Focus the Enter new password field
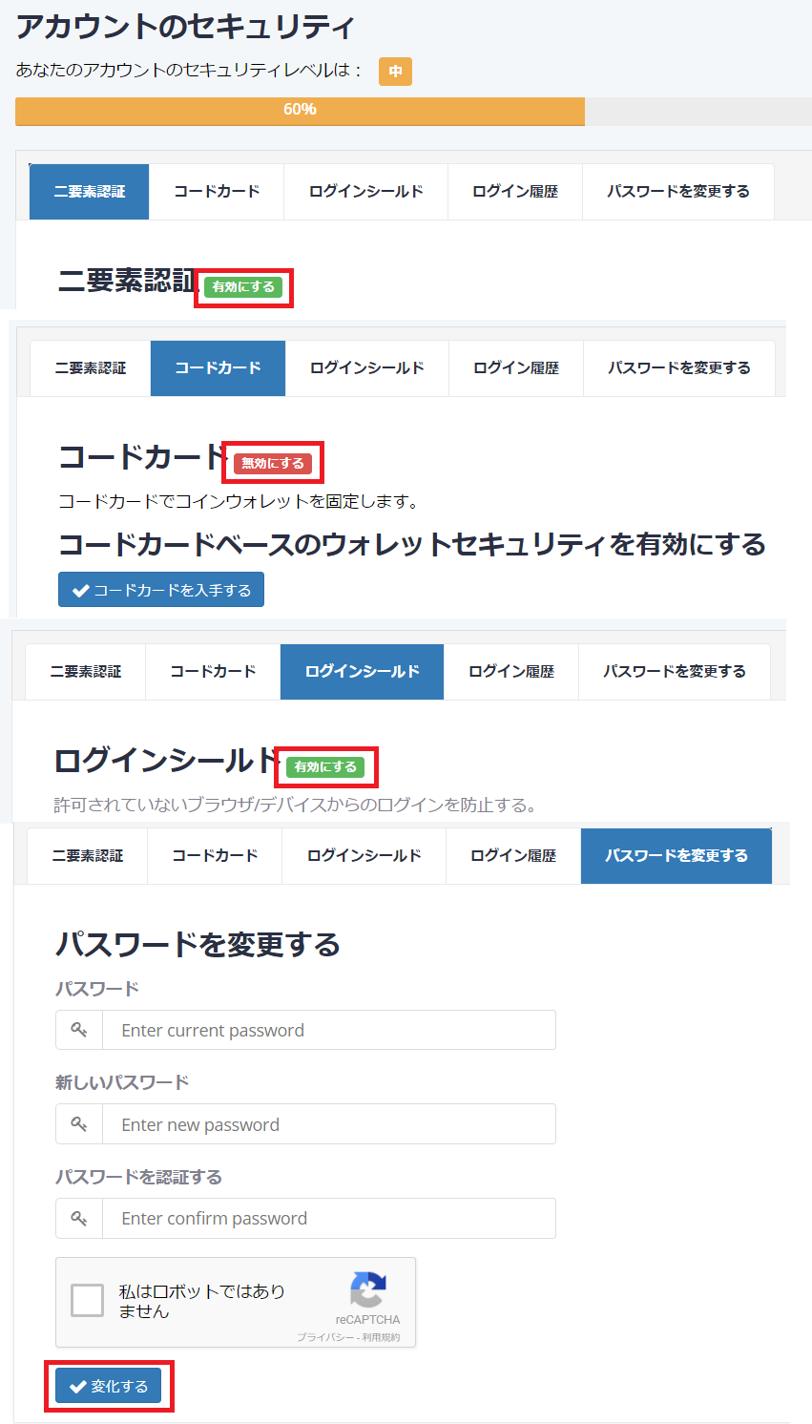The height and width of the screenshot is (1424, 812). tap(328, 1124)
